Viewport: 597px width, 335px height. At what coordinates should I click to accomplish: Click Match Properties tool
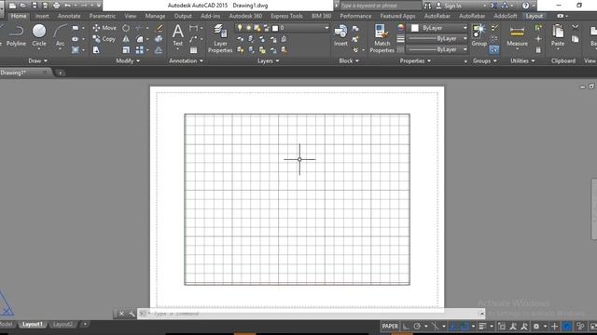(x=382, y=38)
